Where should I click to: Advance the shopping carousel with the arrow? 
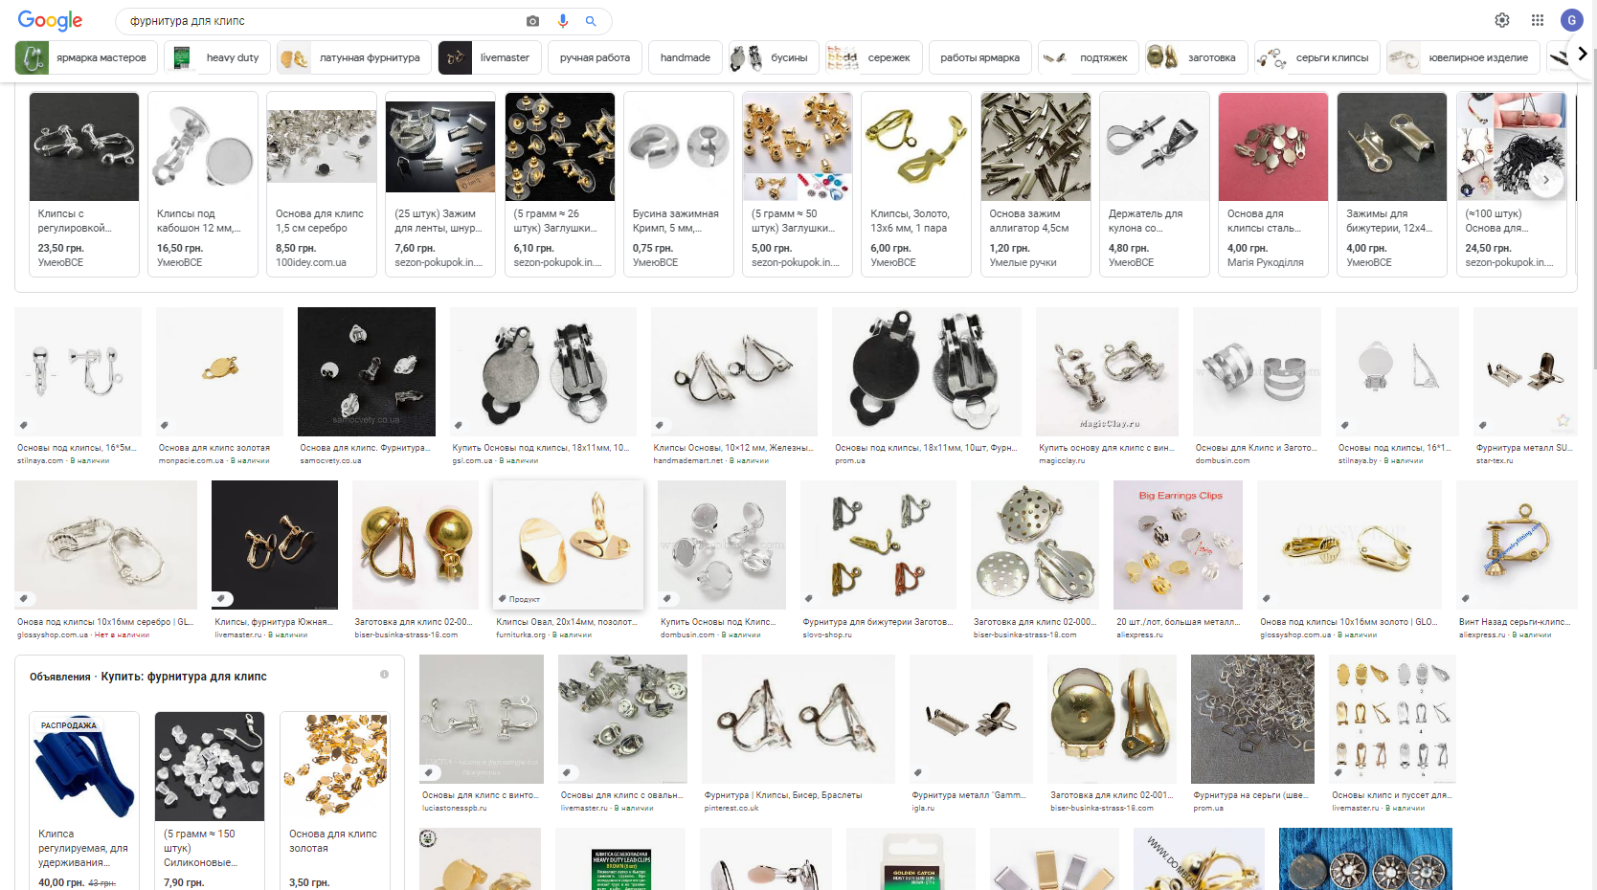[x=1545, y=179]
